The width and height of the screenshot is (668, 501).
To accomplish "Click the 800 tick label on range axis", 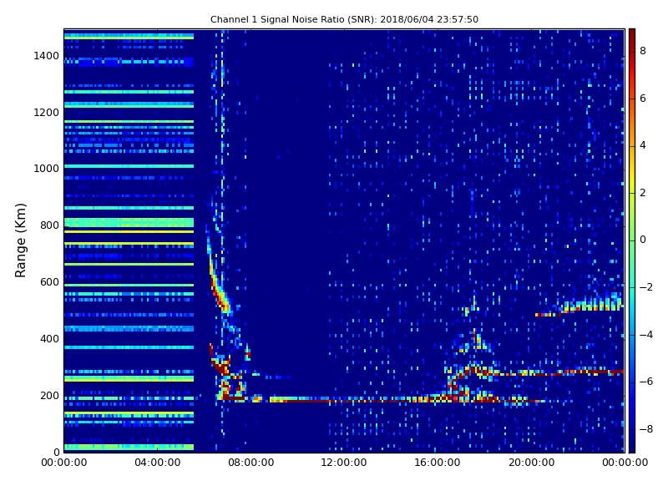I will (x=50, y=225).
